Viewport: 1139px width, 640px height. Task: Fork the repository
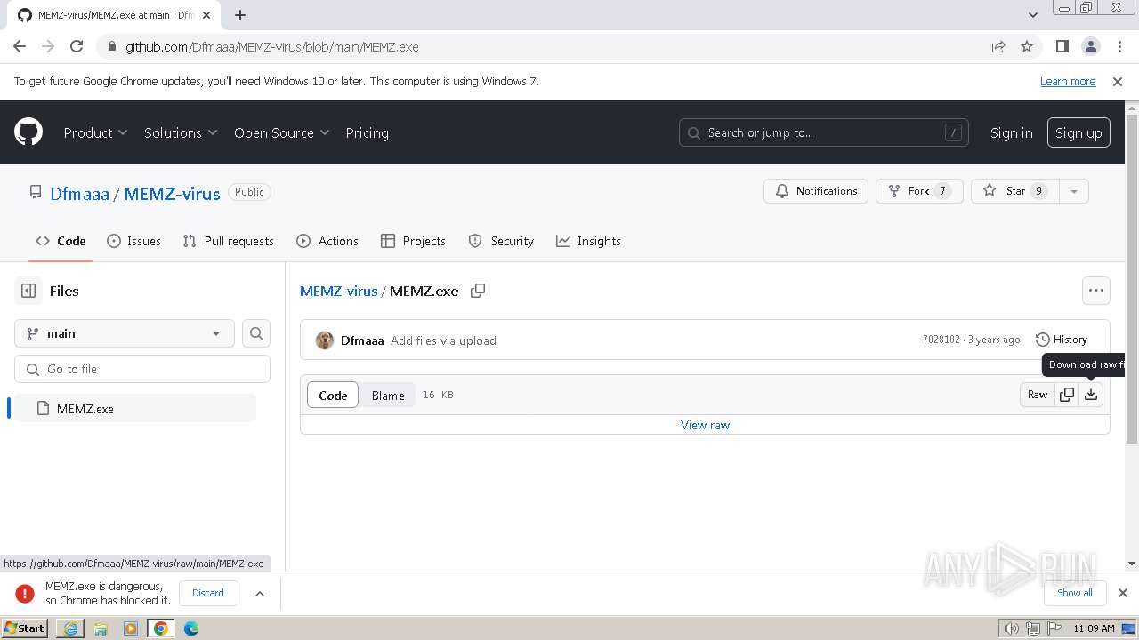(919, 191)
